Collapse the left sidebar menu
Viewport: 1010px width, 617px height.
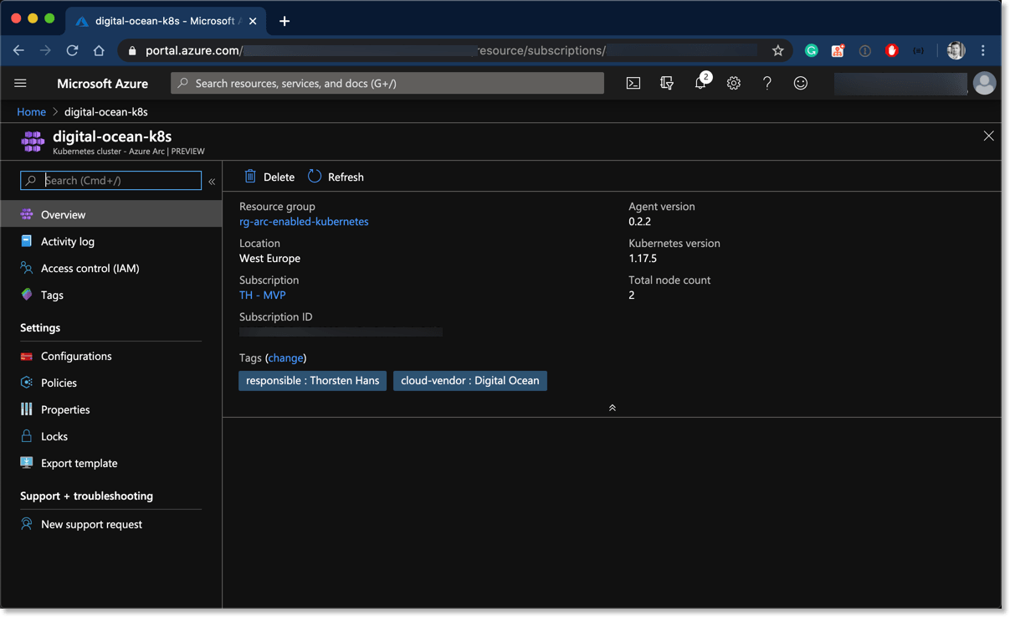(212, 181)
